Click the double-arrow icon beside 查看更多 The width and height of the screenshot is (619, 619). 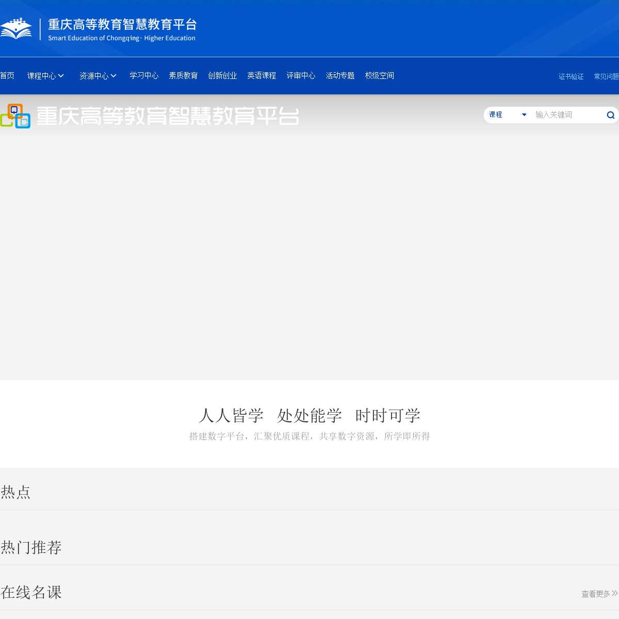[x=614, y=594]
